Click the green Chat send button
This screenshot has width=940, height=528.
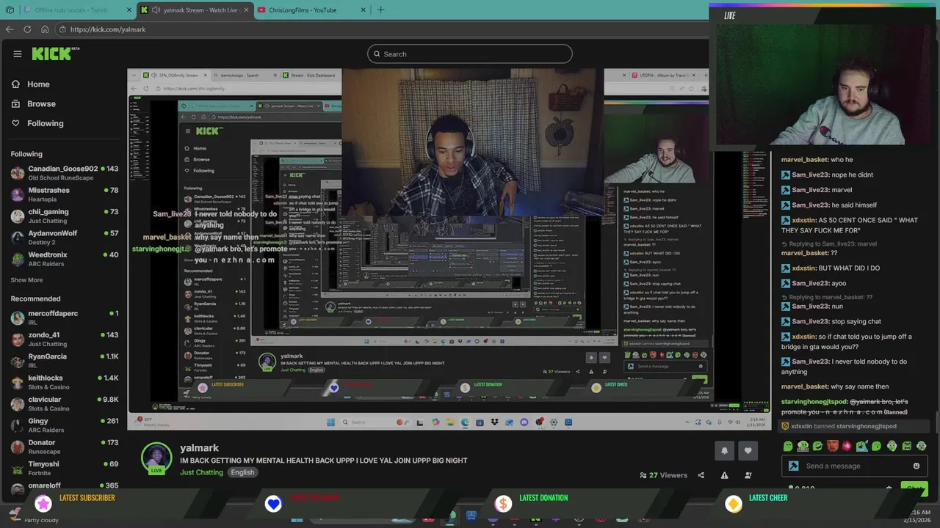tap(914, 488)
